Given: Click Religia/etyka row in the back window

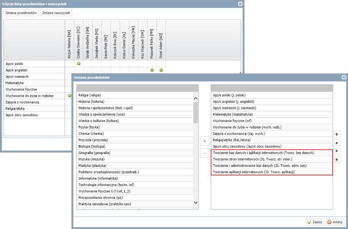Looking at the screenshot, I should click(34, 109).
